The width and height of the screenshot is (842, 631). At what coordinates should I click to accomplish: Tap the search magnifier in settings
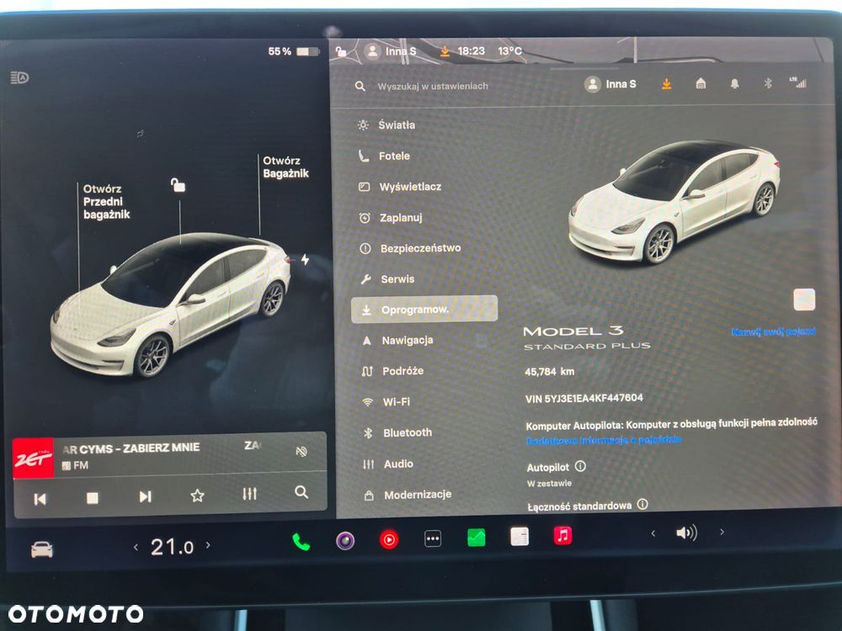click(360, 86)
